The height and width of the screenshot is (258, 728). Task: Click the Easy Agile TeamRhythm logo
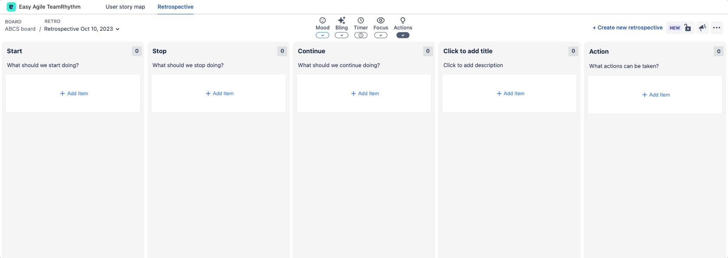[x=11, y=7]
